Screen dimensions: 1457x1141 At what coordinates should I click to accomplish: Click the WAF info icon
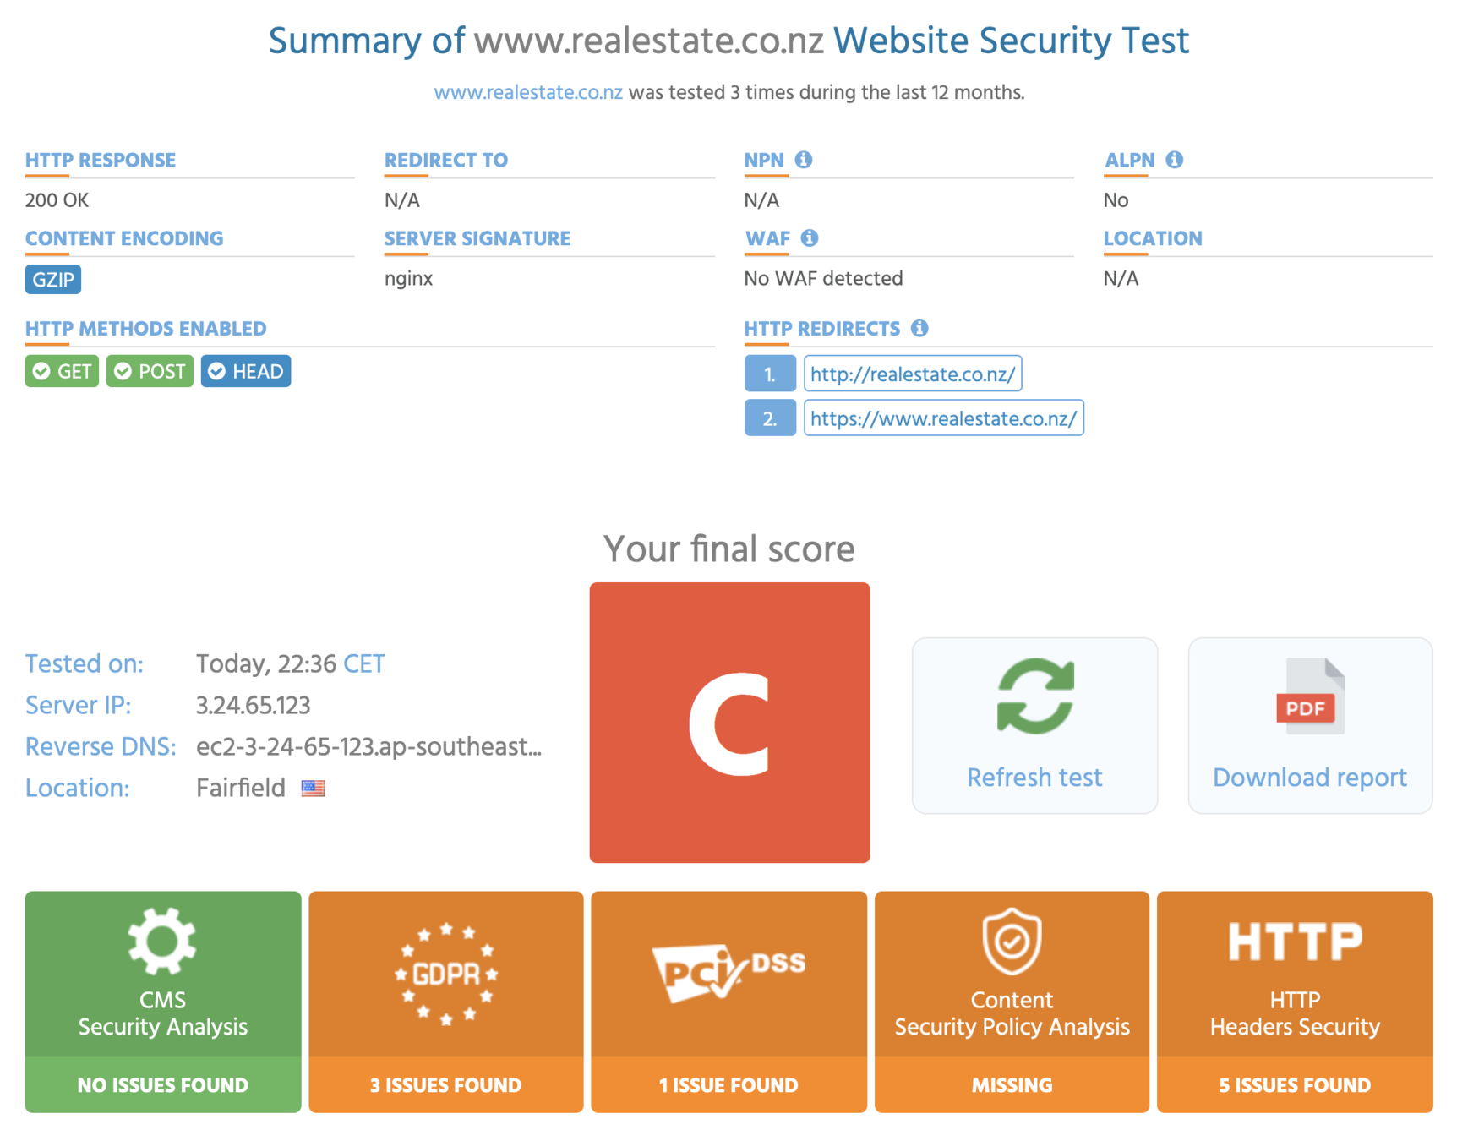[810, 237]
